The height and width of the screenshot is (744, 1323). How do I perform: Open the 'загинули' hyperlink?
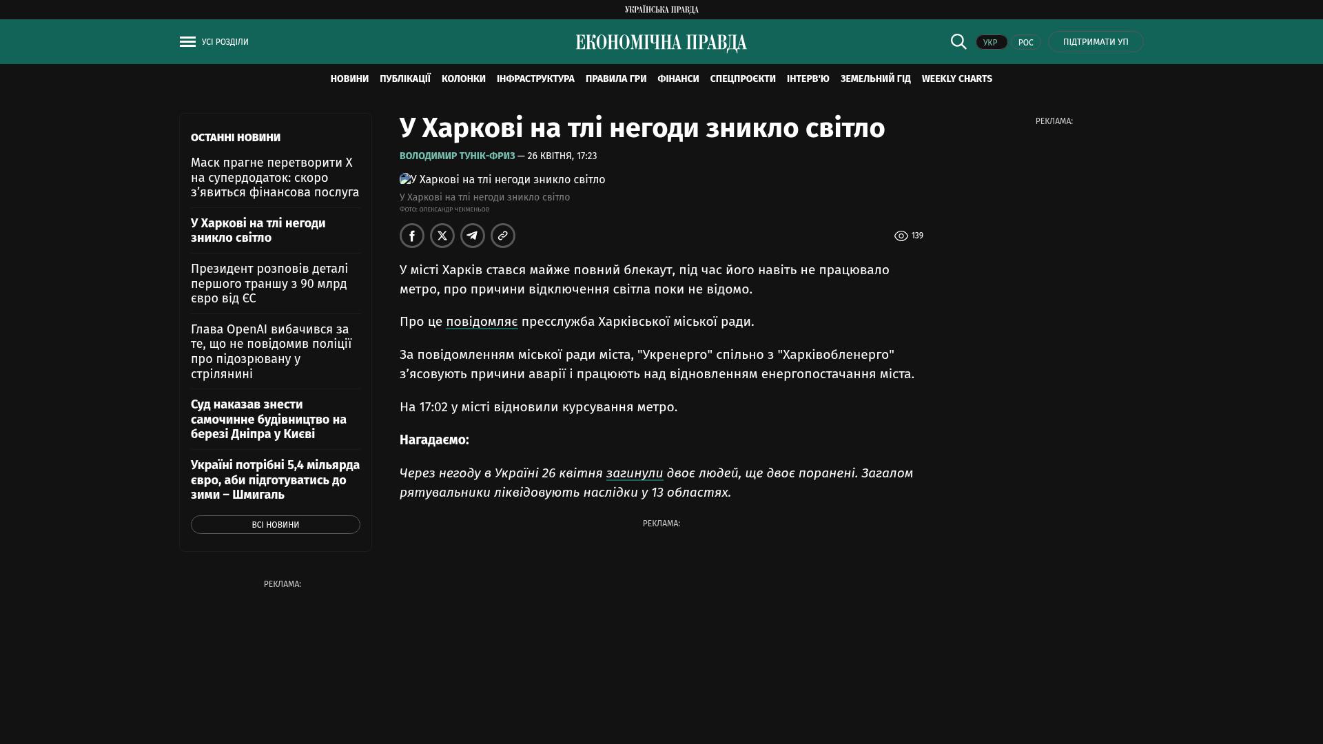pos(634,473)
